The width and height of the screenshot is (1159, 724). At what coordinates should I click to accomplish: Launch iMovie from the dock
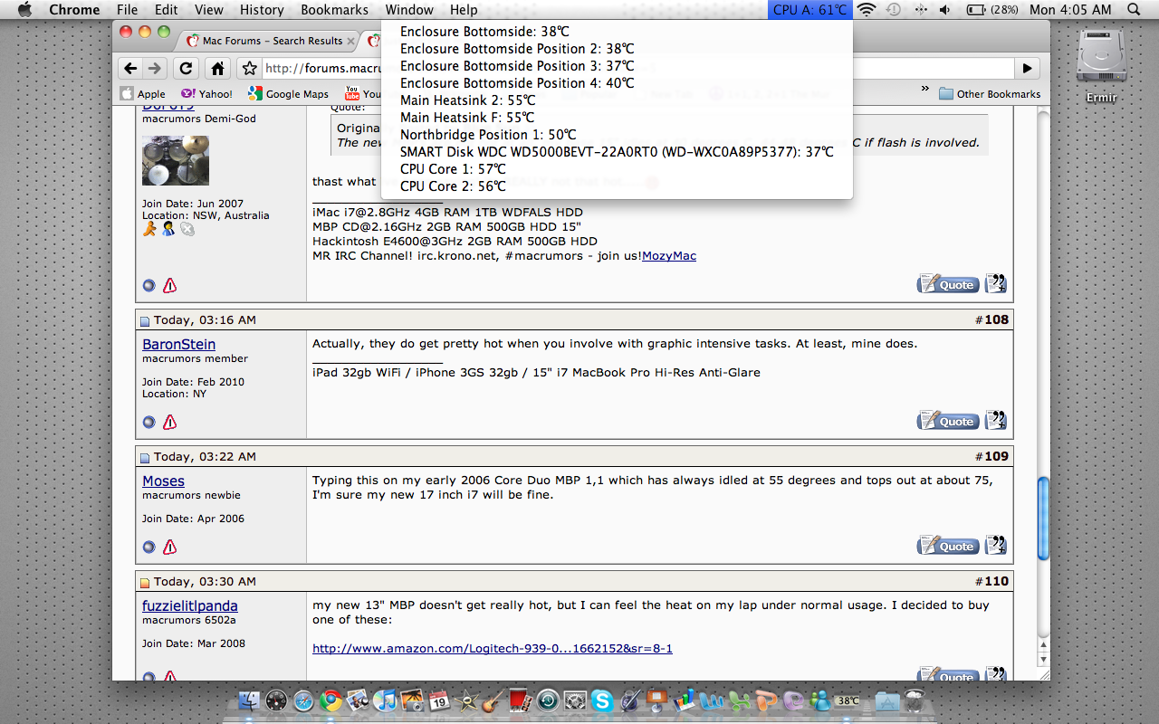pyautogui.click(x=466, y=700)
